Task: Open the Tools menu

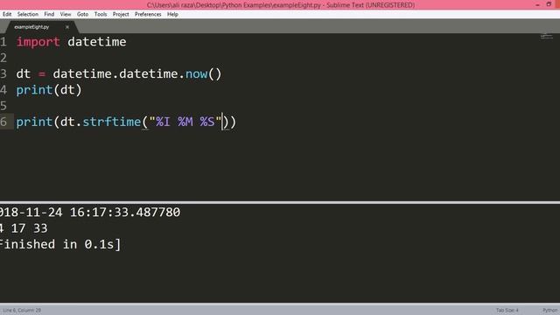Action: coord(101,14)
